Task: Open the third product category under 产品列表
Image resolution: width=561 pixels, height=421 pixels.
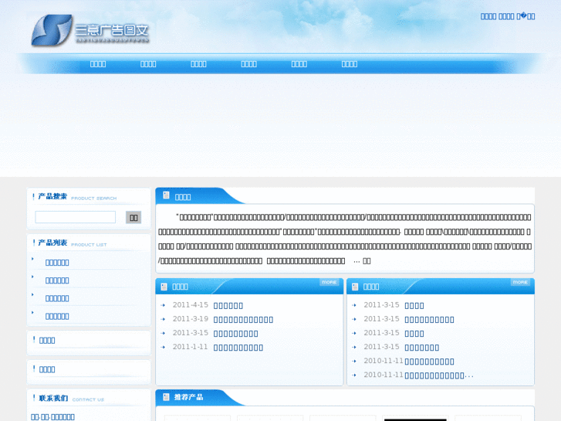Action: pyautogui.click(x=57, y=298)
